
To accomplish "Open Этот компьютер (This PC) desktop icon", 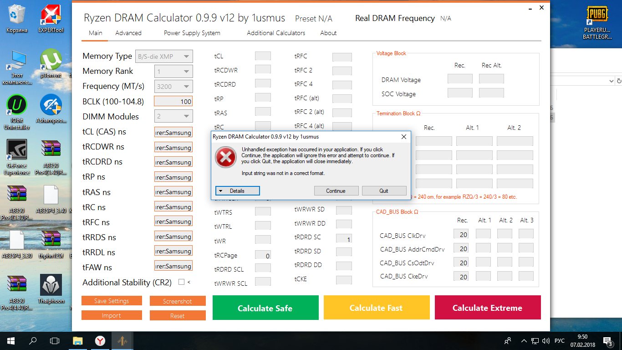I will click(17, 67).
